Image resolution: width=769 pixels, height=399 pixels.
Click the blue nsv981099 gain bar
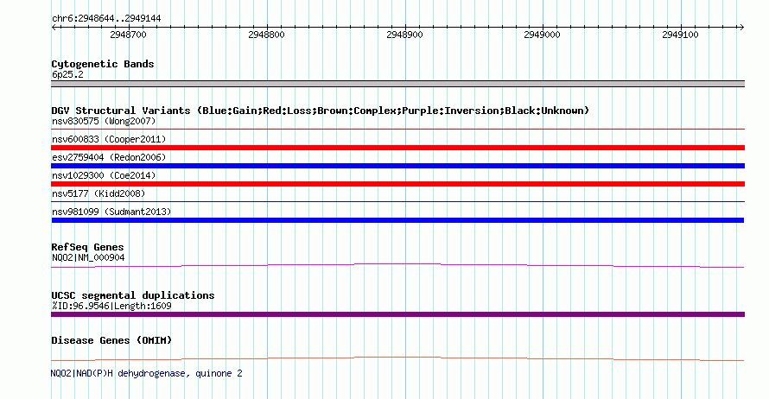point(397,220)
